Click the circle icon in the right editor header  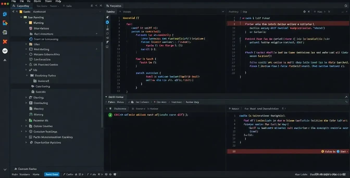coord(304,12)
